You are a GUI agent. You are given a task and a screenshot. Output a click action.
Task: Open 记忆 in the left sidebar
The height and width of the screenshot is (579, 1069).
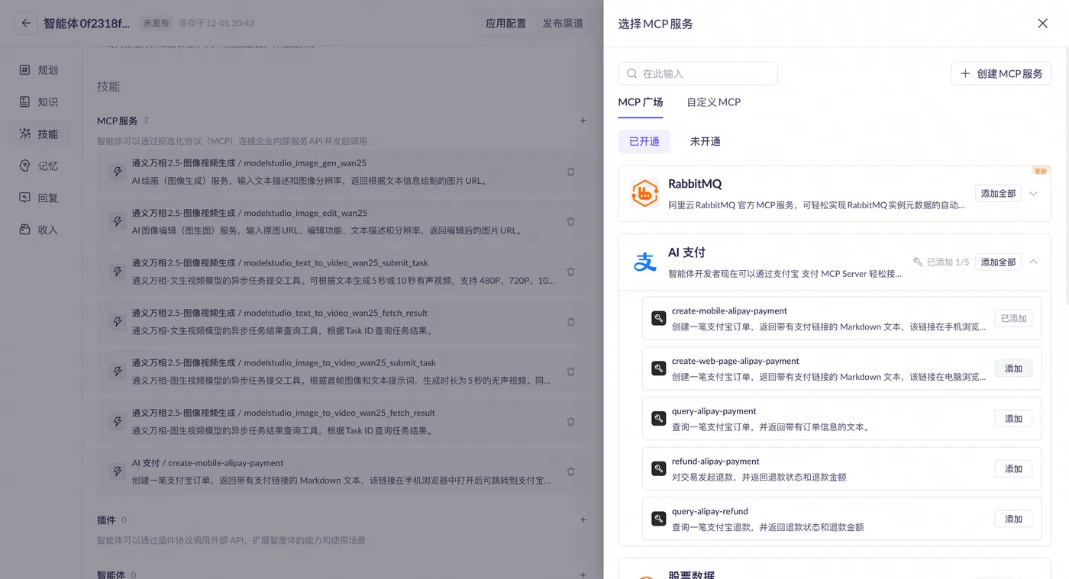click(x=40, y=166)
